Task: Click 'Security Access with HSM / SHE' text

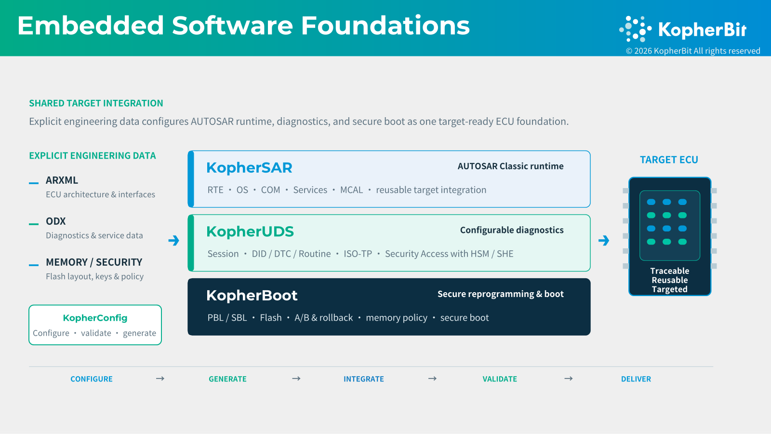Action: click(x=449, y=254)
